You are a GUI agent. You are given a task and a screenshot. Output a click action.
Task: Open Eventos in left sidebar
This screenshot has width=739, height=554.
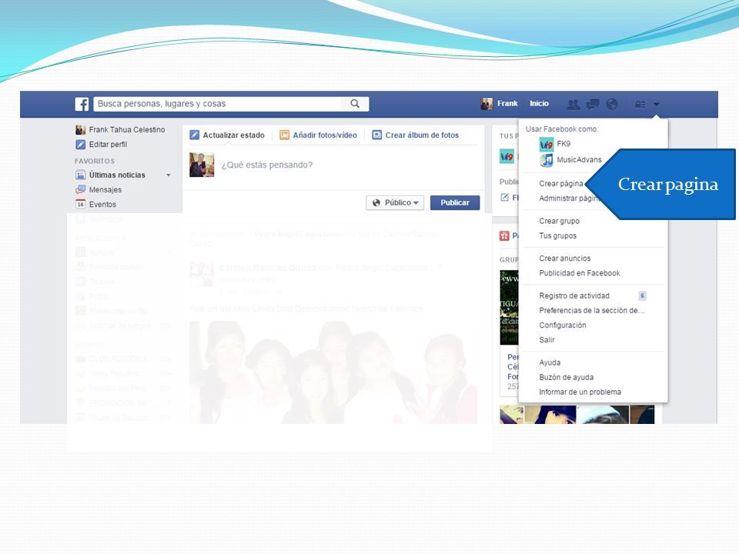coord(102,205)
